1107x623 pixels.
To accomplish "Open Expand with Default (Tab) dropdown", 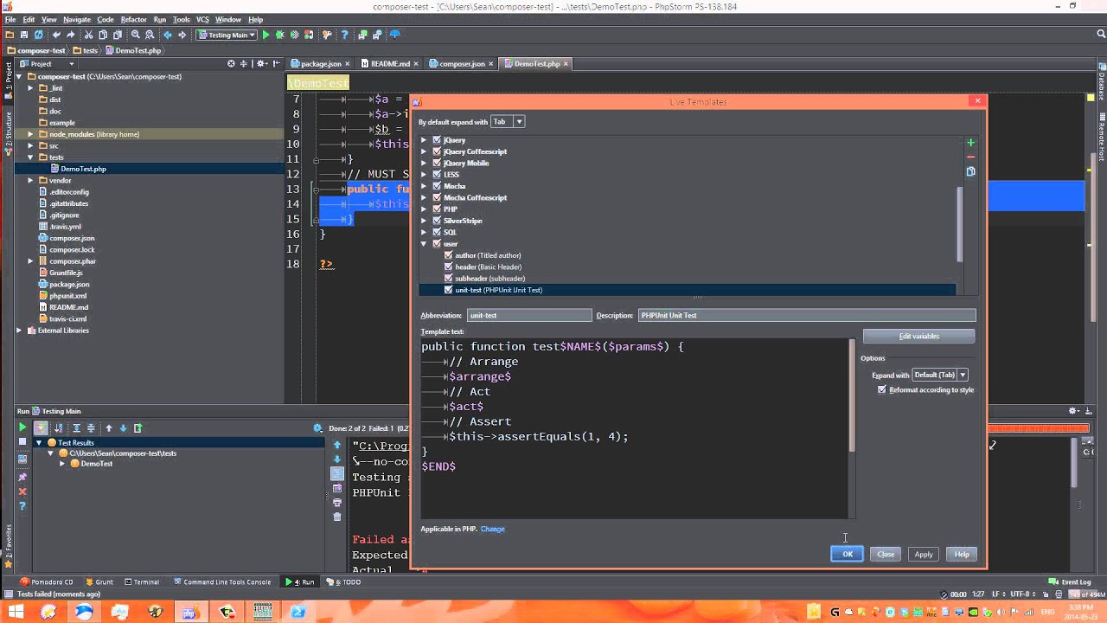I will tap(940, 375).
